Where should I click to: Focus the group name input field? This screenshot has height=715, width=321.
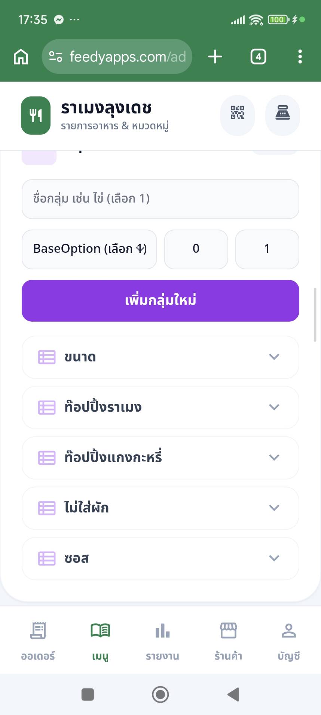tap(160, 199)
